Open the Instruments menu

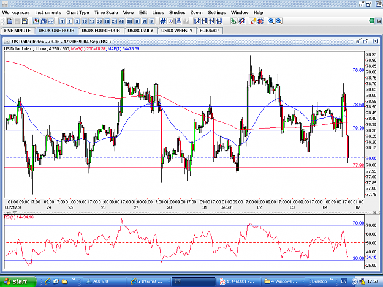[x=48, y=12]
